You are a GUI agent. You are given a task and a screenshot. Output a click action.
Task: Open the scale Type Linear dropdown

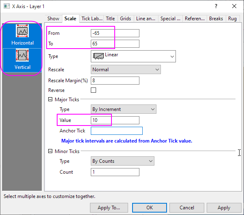[x=133, y=56]
